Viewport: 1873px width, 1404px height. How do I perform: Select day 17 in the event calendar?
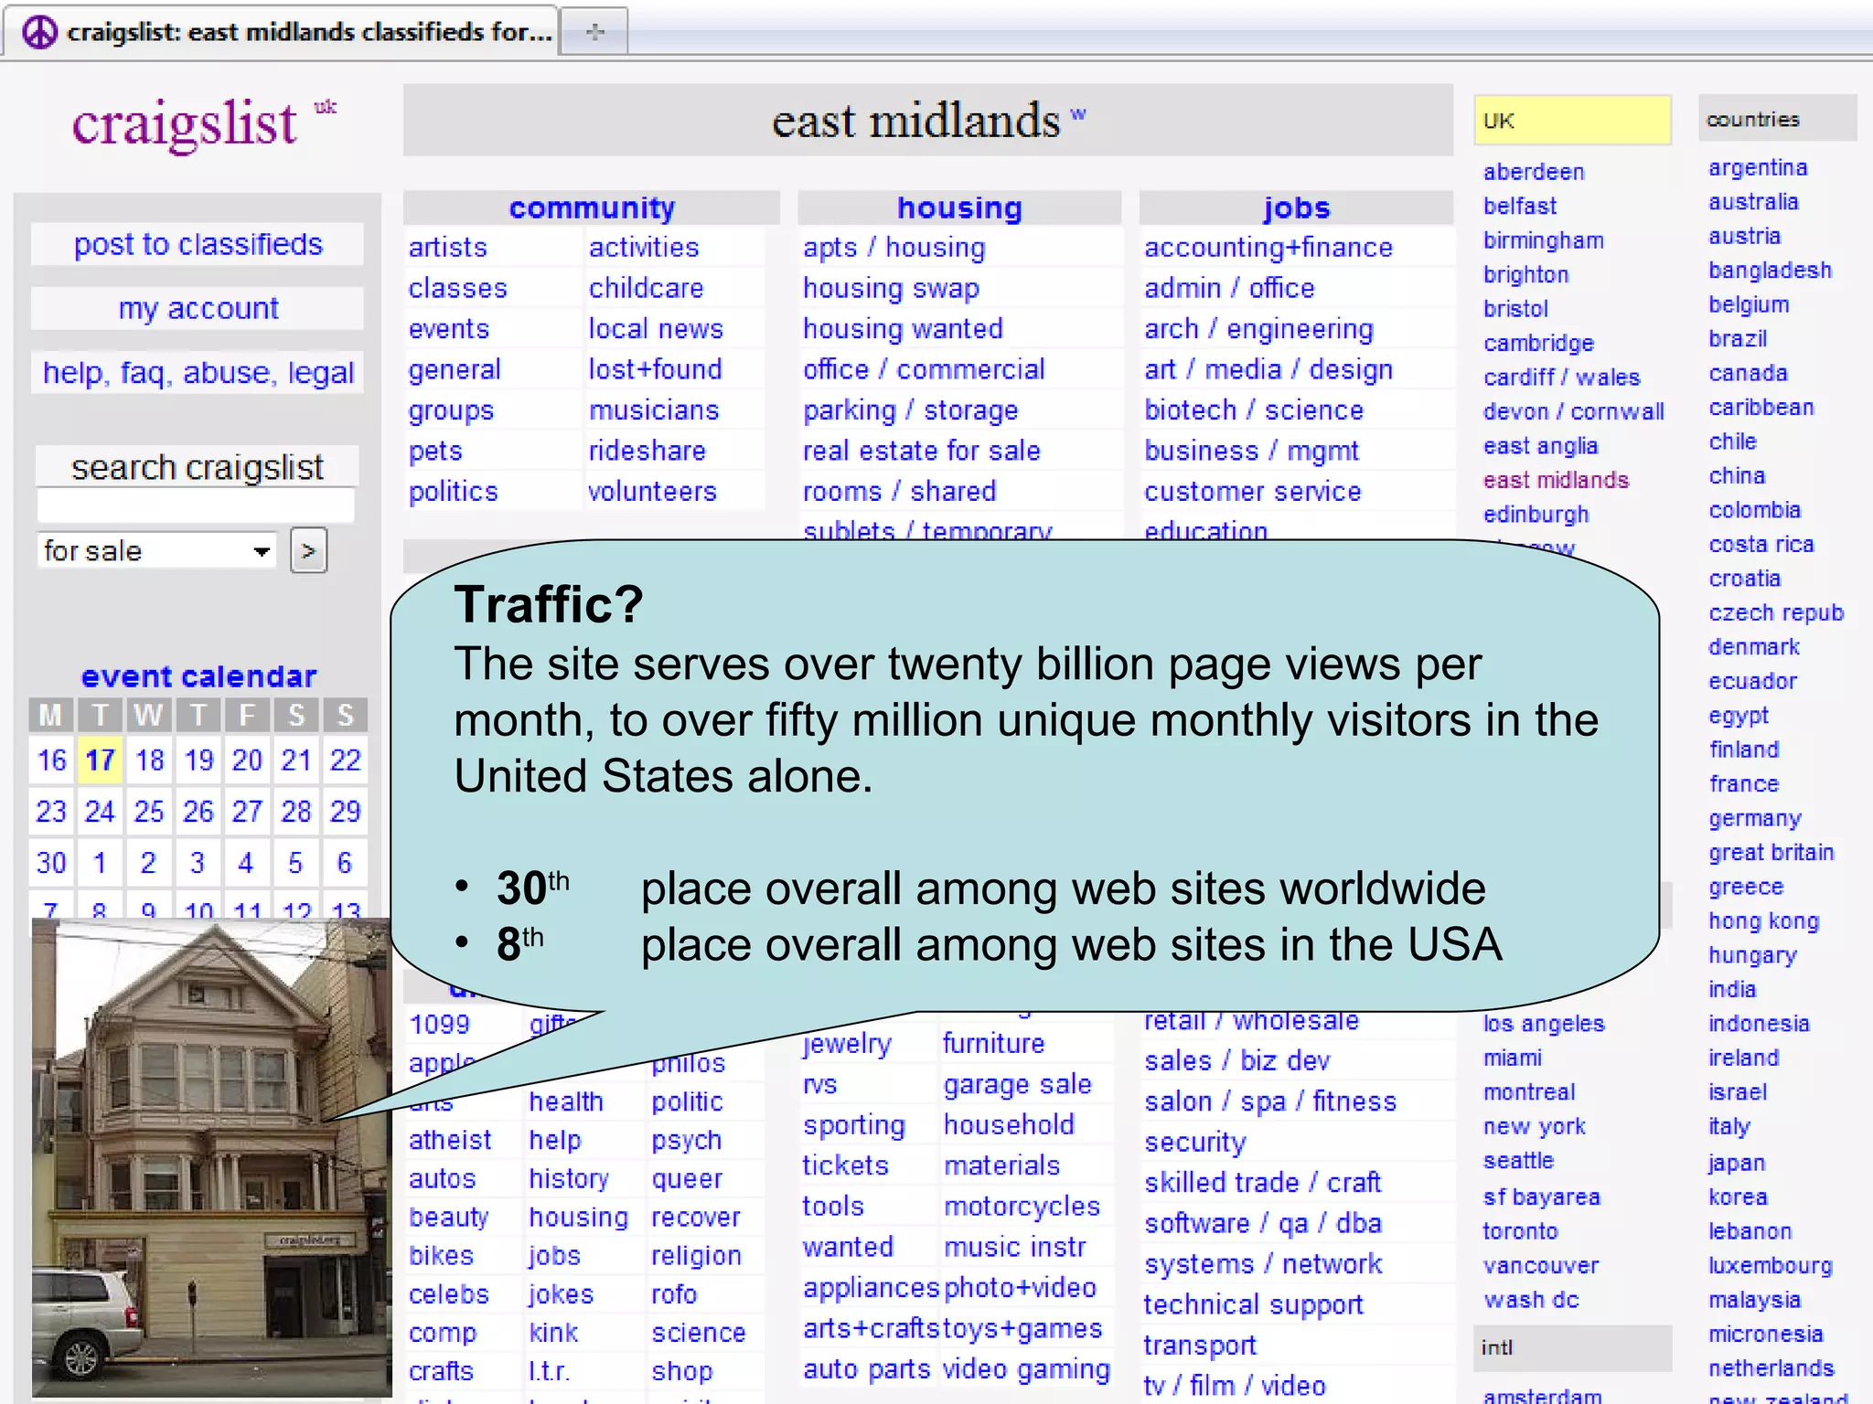[100, 760]
